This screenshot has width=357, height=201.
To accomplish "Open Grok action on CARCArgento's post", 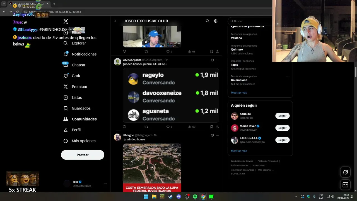I will (212, 60).
